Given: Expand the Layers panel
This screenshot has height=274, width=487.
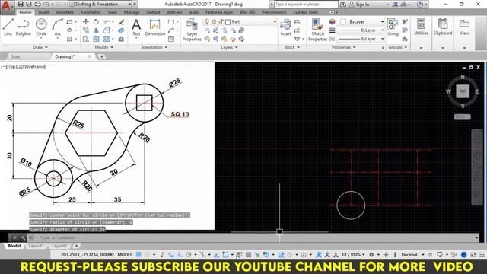Looking at the screenshot, I should click(229, 47).
